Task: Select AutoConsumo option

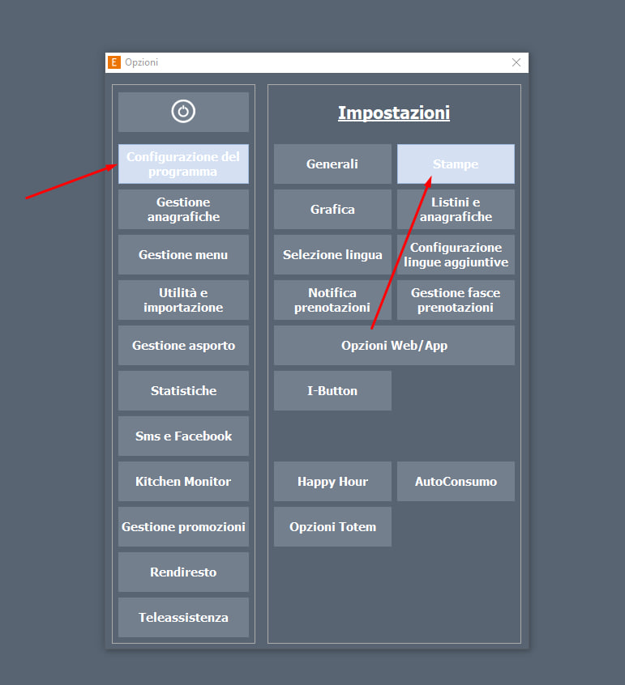Action: pyautogui.click(x=456, y=482)
